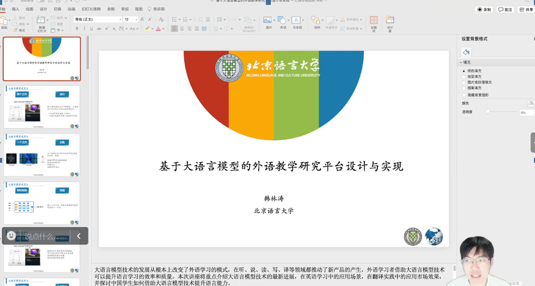This screenshot has width=535, height=286.
Task: Open 排列 arrange tools
Action: tap(316, 22)
